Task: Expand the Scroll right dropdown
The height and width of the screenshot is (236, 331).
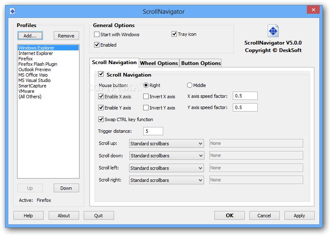Action: [166, 180]
